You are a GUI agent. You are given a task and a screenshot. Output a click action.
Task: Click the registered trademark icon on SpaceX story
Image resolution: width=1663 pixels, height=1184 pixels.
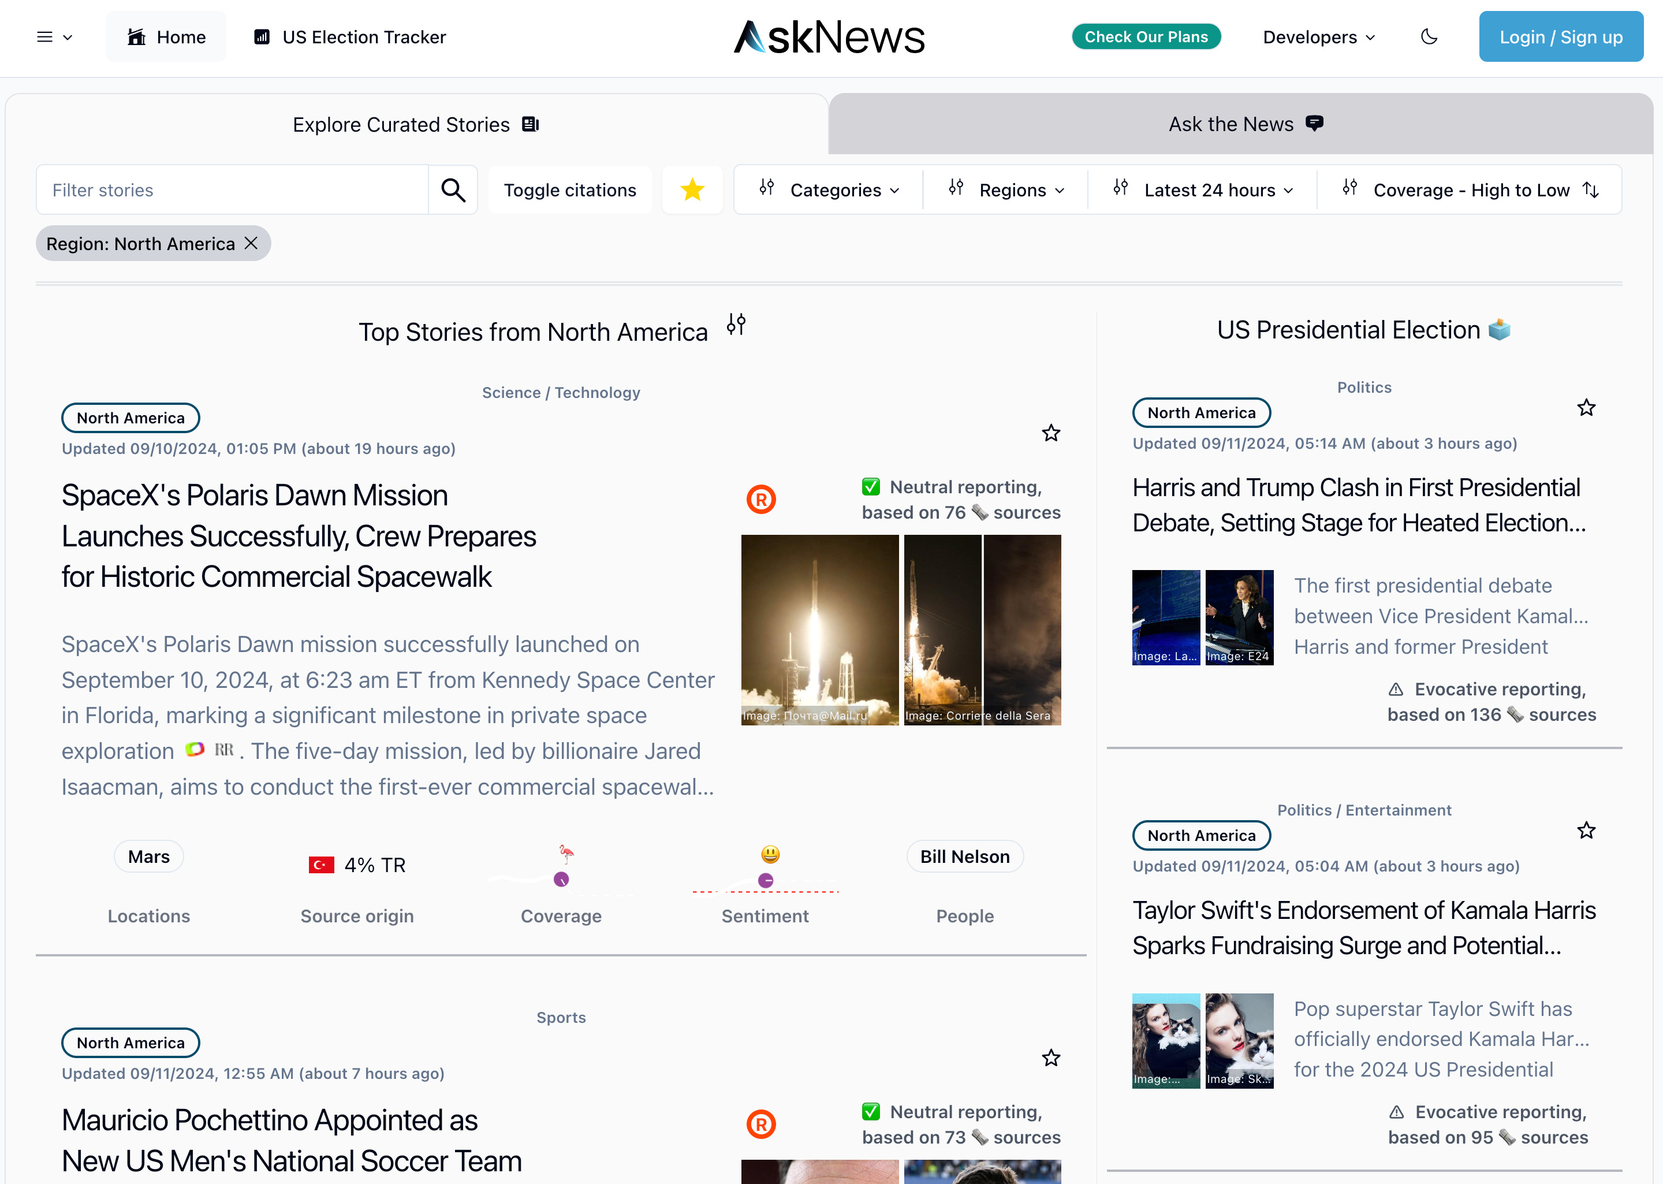[x=761, y=500]
